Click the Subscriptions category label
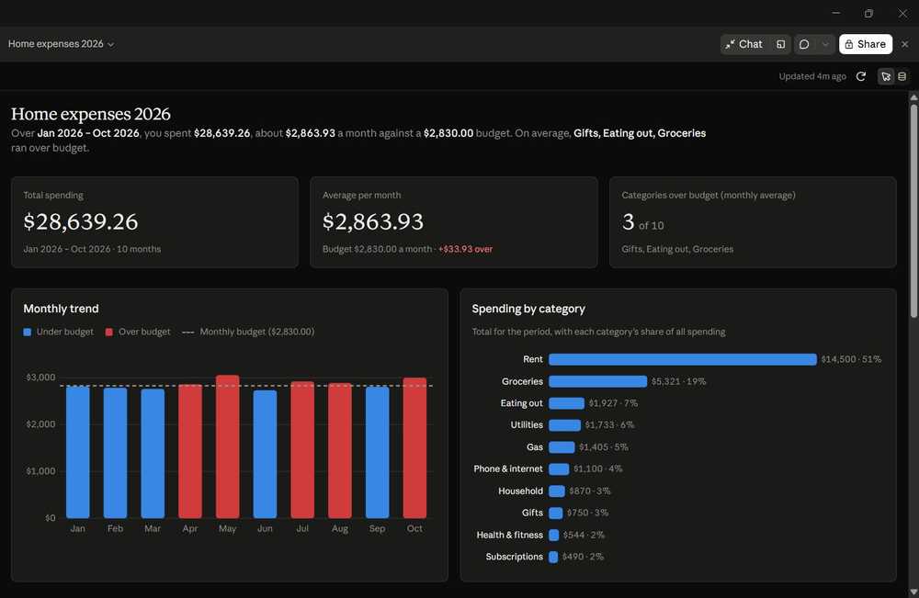 click(x=514, y=557)
